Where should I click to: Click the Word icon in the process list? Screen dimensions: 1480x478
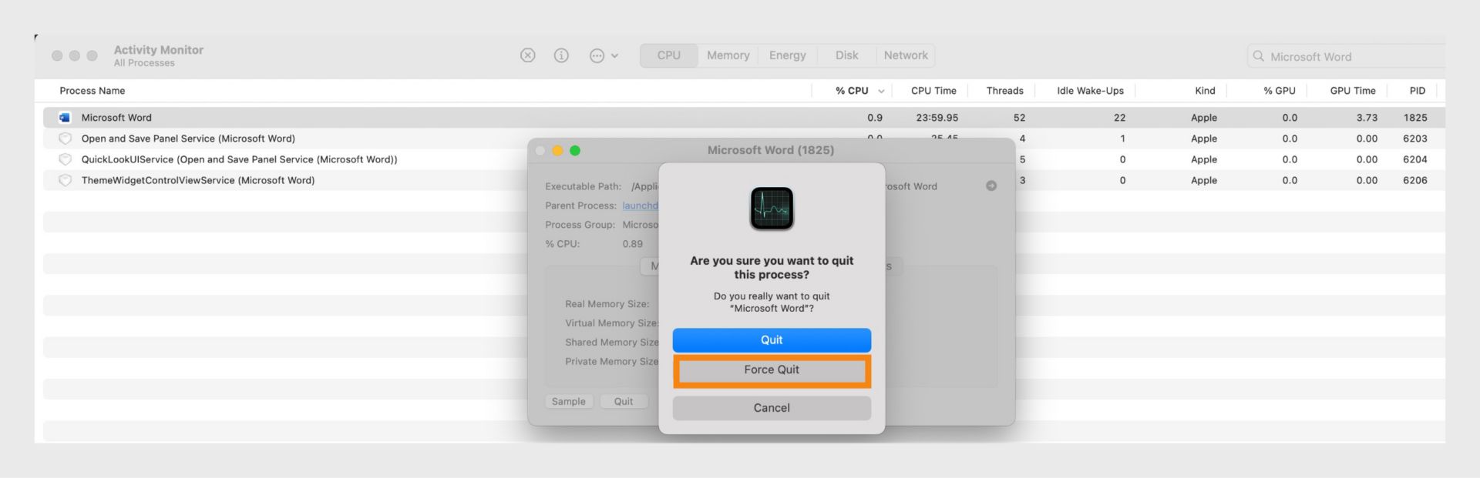click(x=65, y=118)
